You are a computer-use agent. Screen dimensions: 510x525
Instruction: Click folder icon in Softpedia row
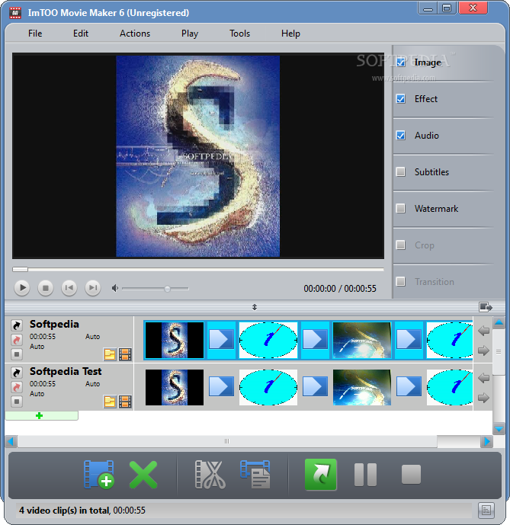[110, 354]
